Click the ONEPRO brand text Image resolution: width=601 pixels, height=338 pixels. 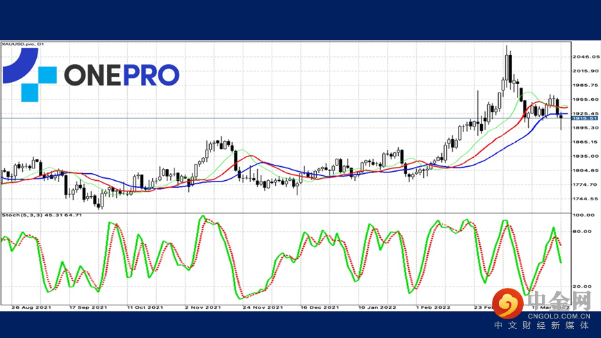point(122,75)
